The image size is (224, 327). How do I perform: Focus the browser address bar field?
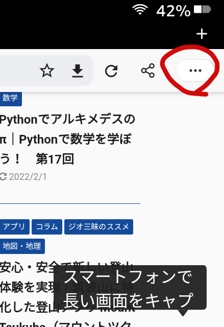click(46, 71)
